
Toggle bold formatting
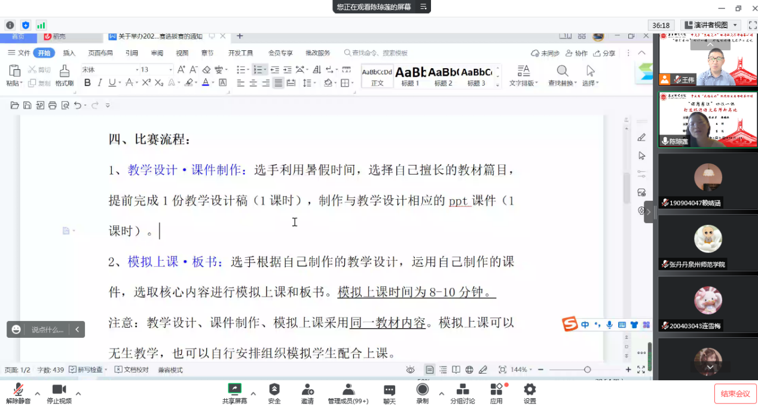tap(87, 83)
